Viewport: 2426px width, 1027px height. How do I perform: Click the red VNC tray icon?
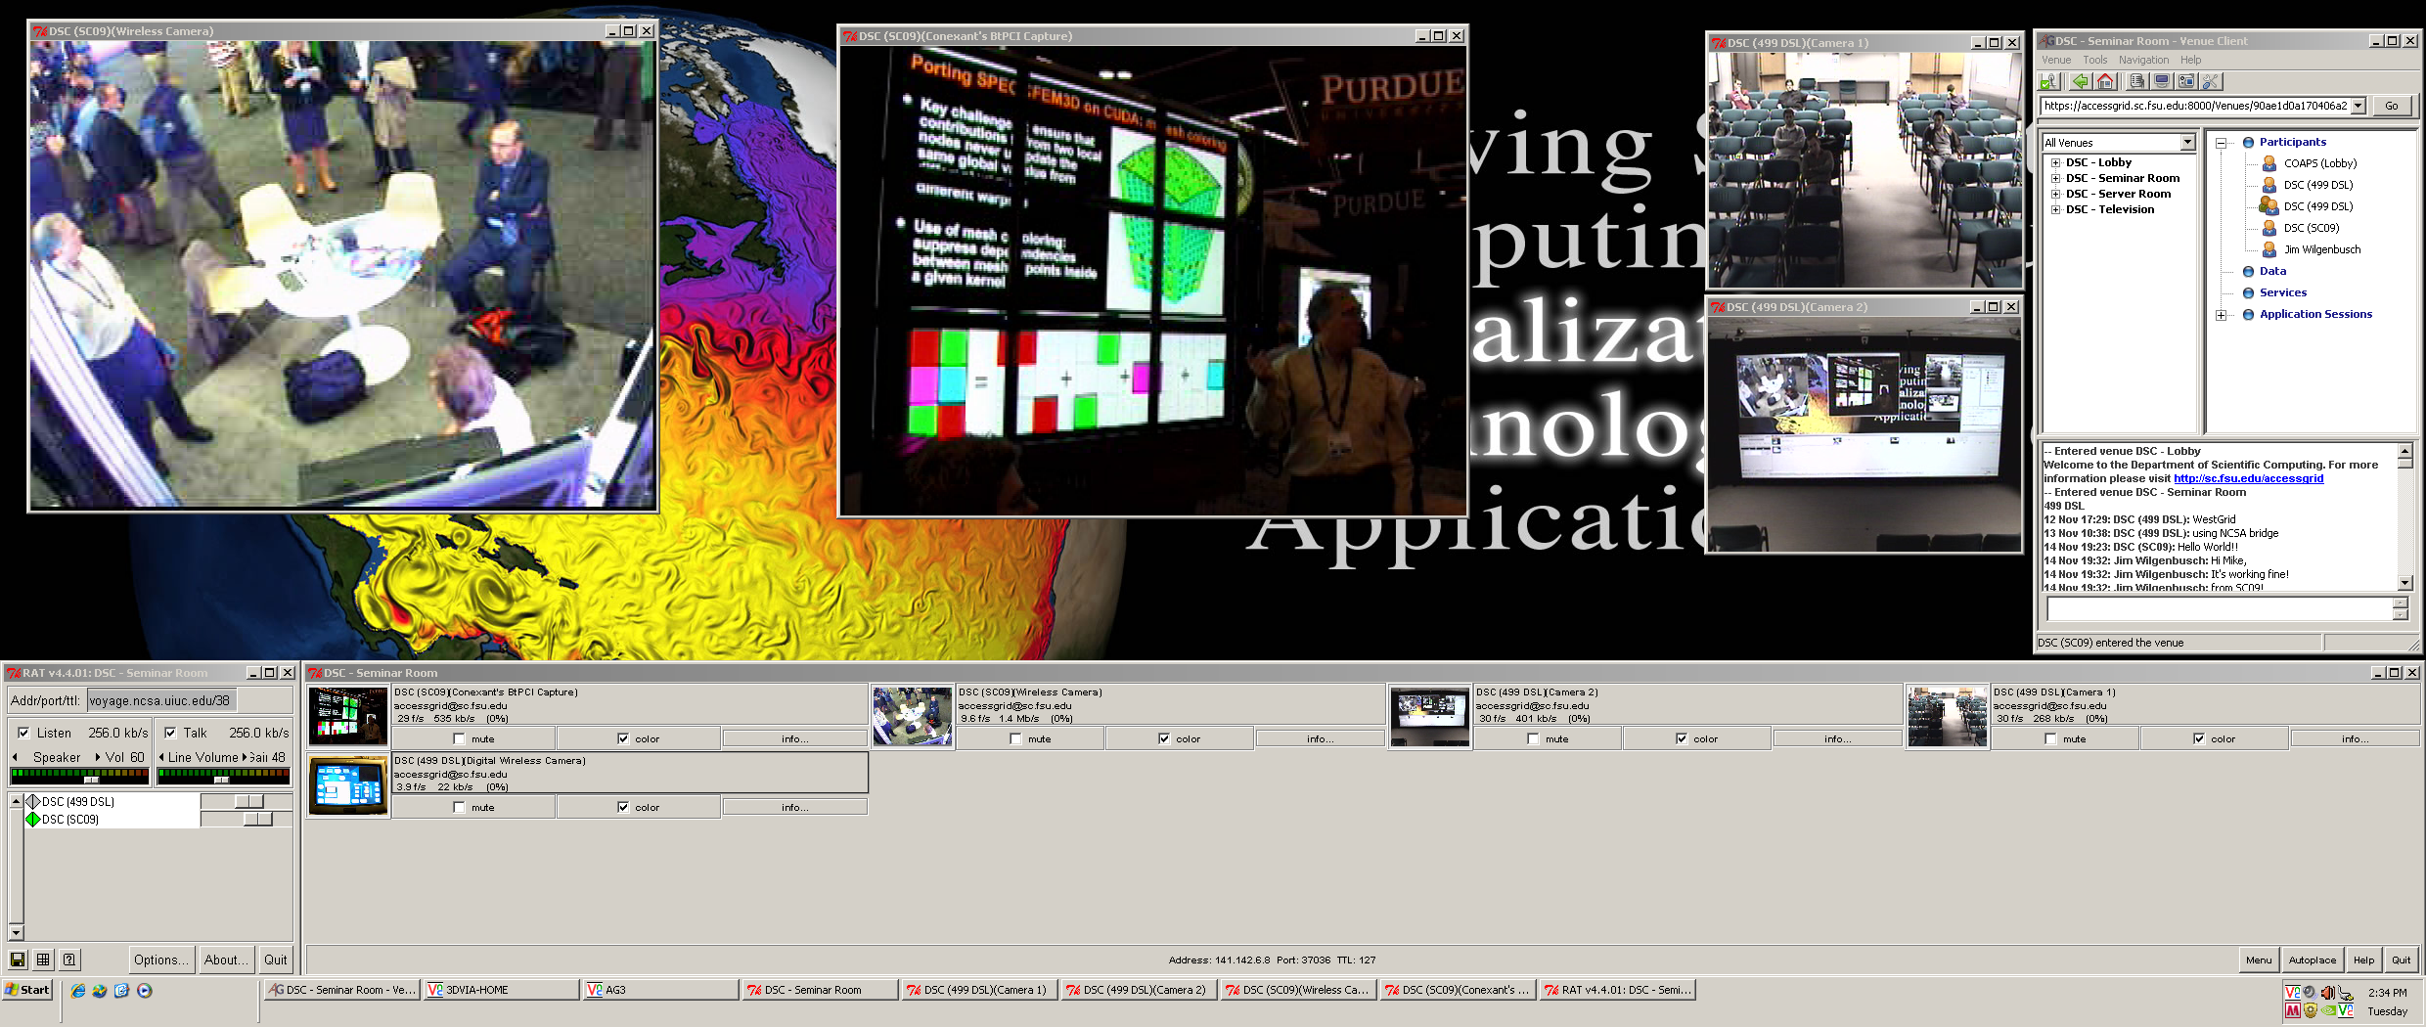click(2293, 993)
